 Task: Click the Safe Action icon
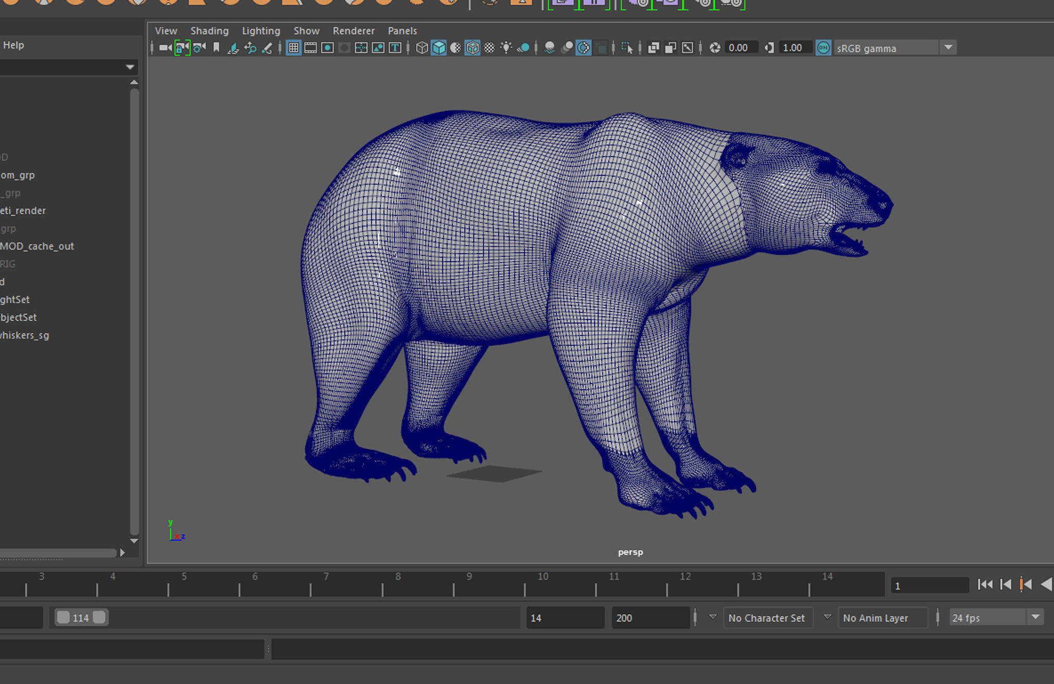pyautogui.click(x=378, y=48)
